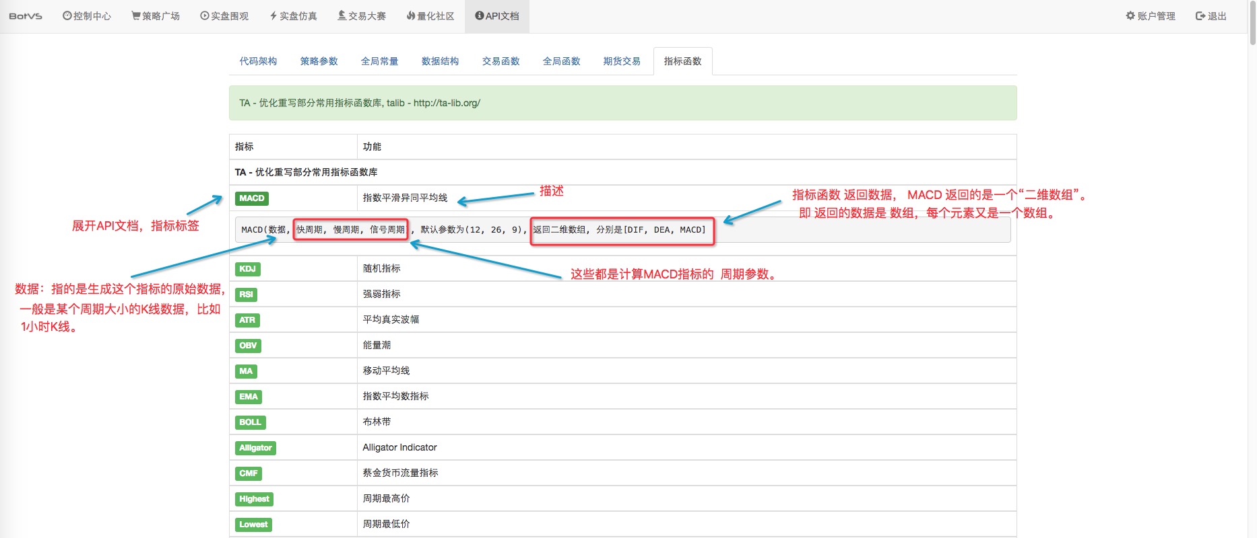Click the 周期最高价 description text

(x=386, y=498)
